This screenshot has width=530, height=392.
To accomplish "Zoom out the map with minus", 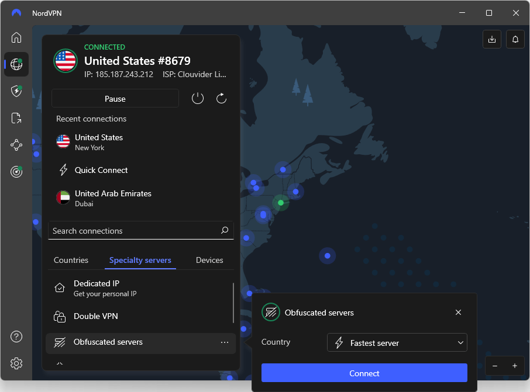I will point(495,366).
